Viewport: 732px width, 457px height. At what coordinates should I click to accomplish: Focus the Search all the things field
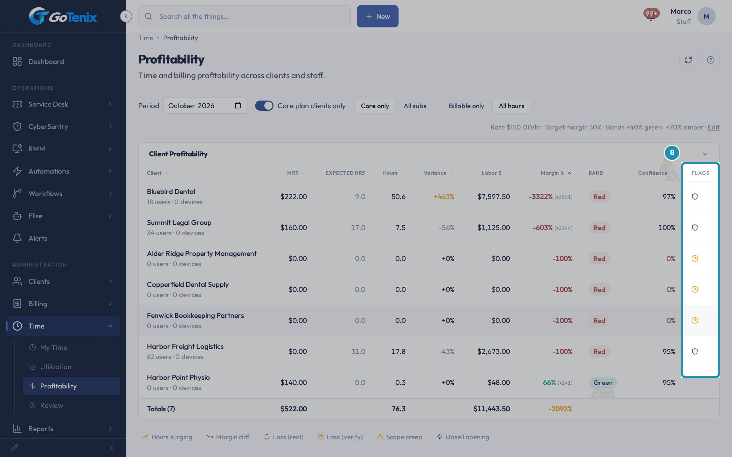click(245, 16)
